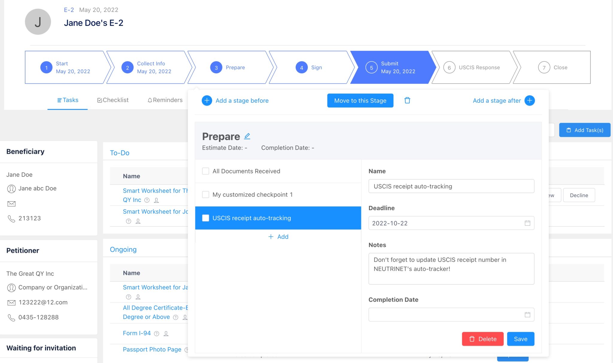This screenshot has width=613, height=363.
Task: Open the Deadline calendar picker
Action: 527,223
